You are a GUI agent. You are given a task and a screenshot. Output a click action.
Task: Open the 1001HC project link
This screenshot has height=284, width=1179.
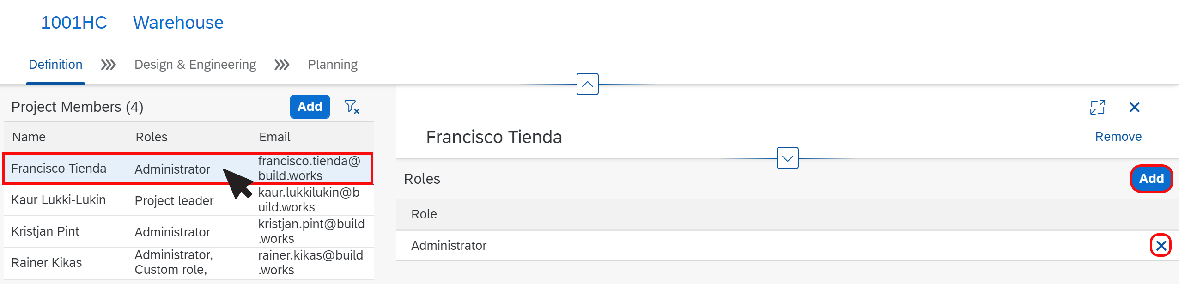point(74,23)
